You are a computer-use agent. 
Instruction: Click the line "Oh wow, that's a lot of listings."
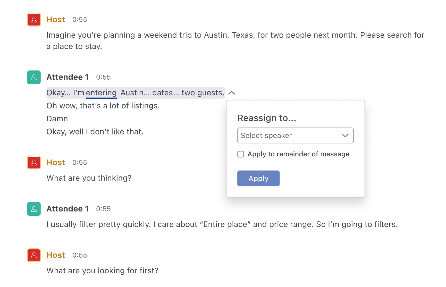[103, 106]
